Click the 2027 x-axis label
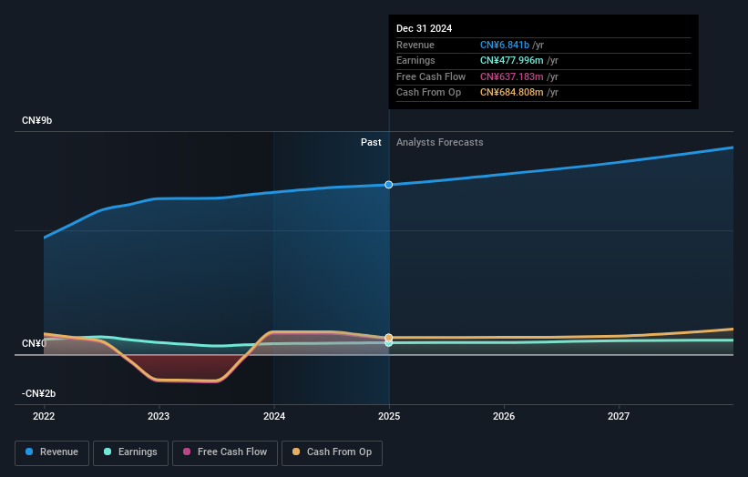 (x=619, y=417)
